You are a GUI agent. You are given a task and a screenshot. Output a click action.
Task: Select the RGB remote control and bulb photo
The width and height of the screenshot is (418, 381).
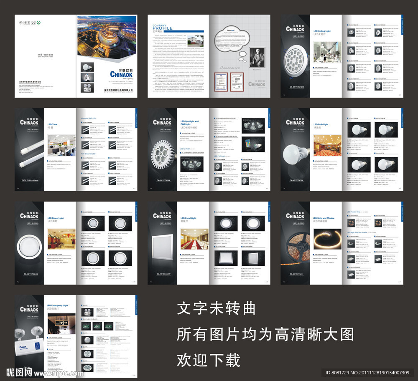[x=253, y=144]
